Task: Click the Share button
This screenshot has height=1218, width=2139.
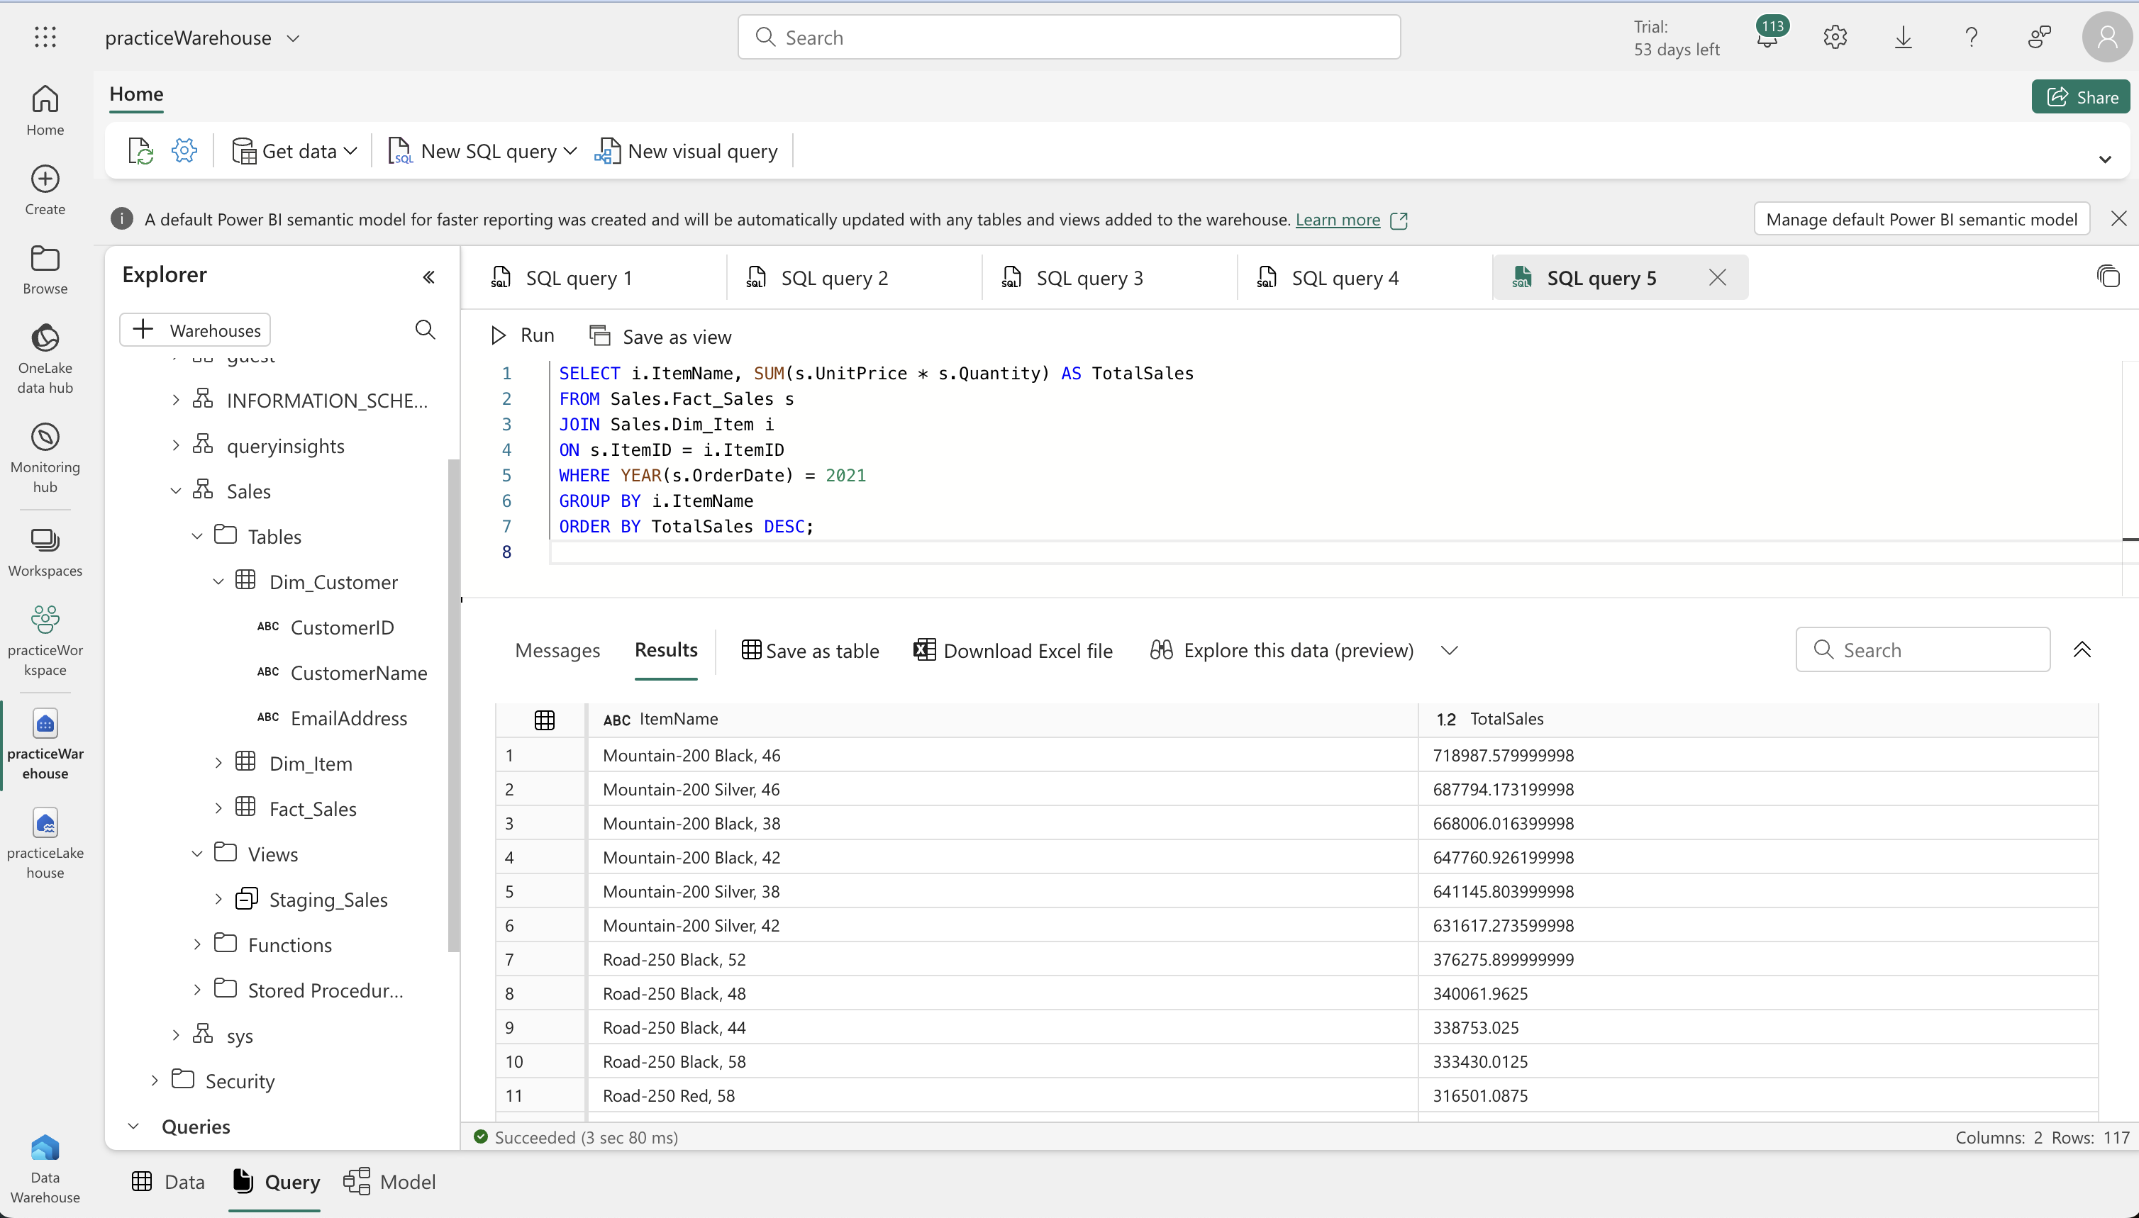Action: (2082, 97)
